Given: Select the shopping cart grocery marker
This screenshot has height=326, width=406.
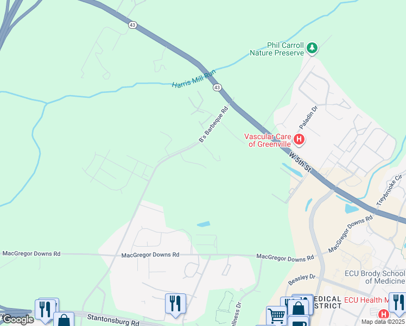Looking at the screenshot, I should (276, 316).
